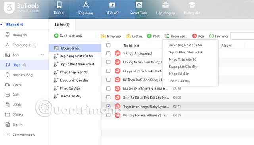Viewport: 254px width, 145px height.
Task: Open UDisk in sidebar
Action: coord(24,105)
